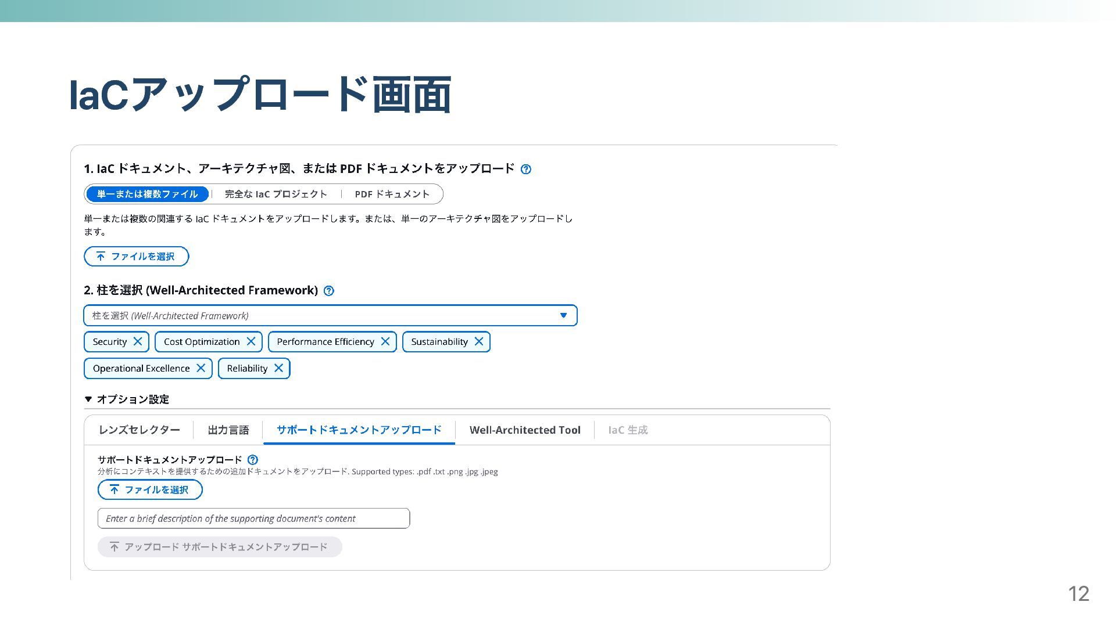This screenshot has height=627, width=1116.
Task: Select 単一または複数ファイル upload mode
Action: click(x=147, y=194)
